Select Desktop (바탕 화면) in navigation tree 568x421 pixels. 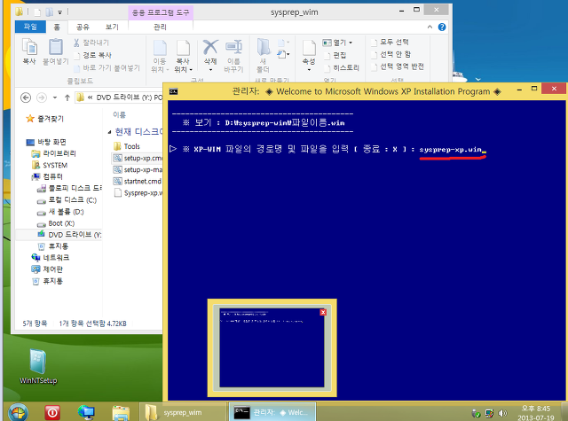(46, 142)
